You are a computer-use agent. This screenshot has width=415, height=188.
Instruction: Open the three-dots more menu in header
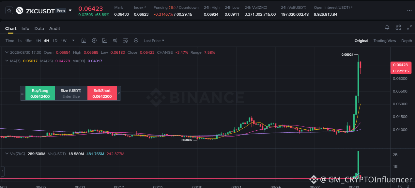(409, 10)
